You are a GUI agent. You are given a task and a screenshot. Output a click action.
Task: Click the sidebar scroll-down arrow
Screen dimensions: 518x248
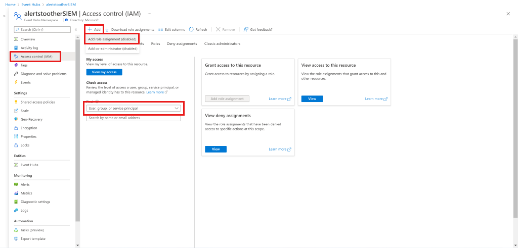(x=77, y=245)
